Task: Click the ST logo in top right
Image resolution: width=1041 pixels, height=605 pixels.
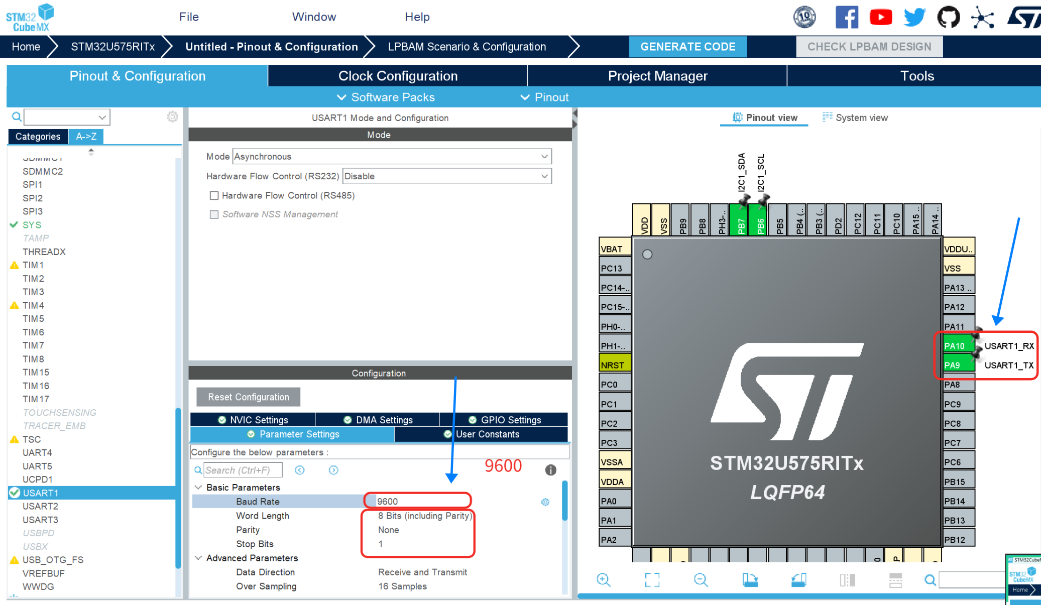Action: tap(1023, 17)
